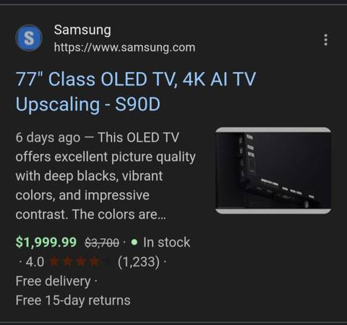Click the green In stock indicator dot
The width and height of the screenshot is (347, 325).
click(134, 242)
